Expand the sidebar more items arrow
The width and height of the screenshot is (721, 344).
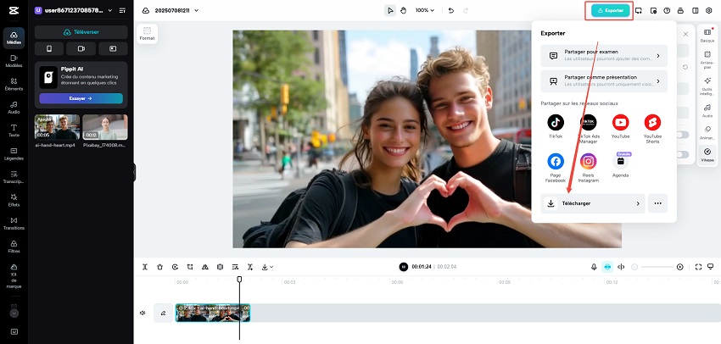pos(14,313)
